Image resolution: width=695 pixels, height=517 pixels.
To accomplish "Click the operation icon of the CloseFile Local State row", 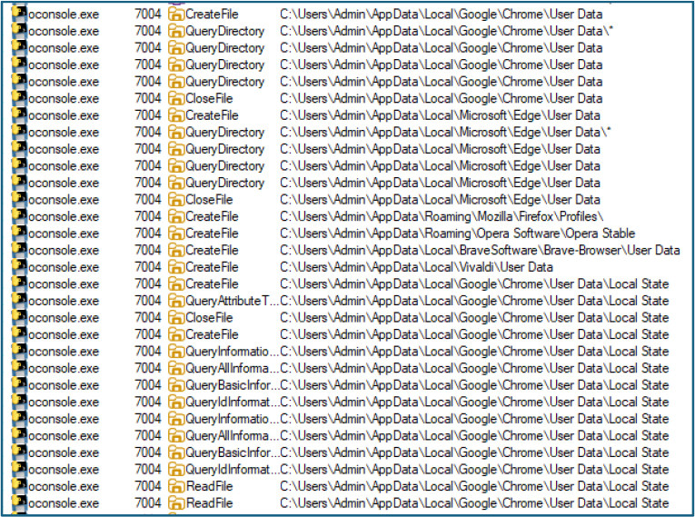I will (x=176, y=317).
